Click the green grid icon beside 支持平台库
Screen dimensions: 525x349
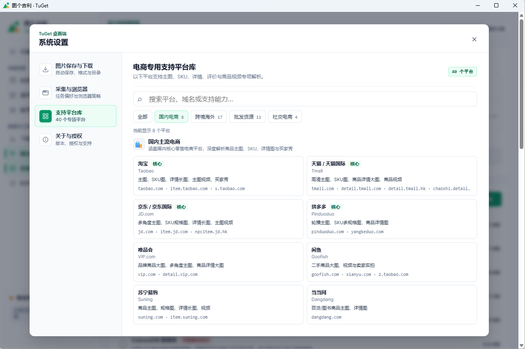46,116
